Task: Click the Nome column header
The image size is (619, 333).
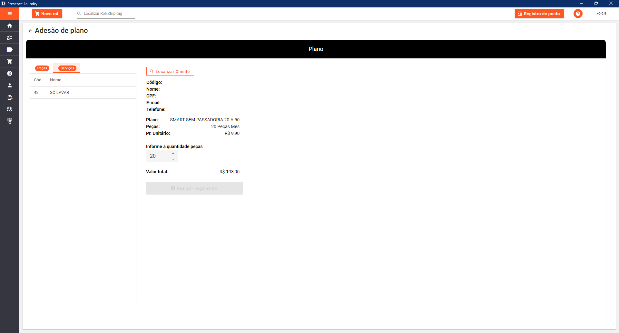Action: (55, 80)
